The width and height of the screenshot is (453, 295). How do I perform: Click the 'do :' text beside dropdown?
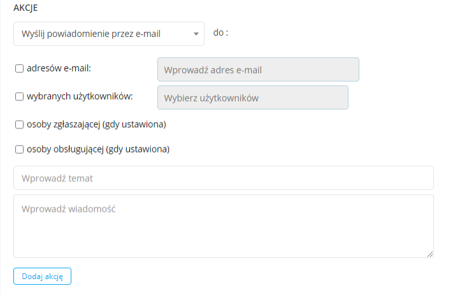click(220, 32)
